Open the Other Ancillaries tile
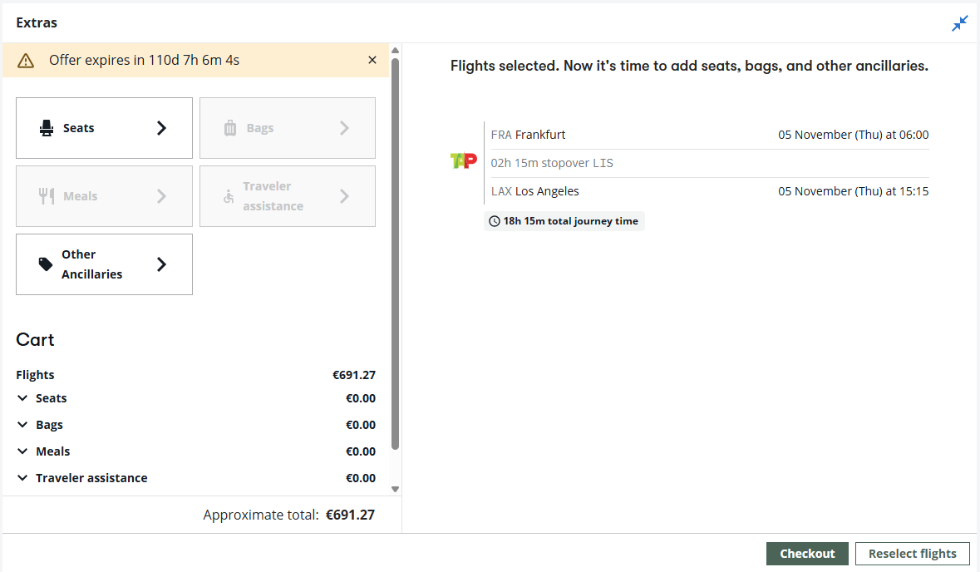This screenshot has width=980, height=572. [105, 264]
